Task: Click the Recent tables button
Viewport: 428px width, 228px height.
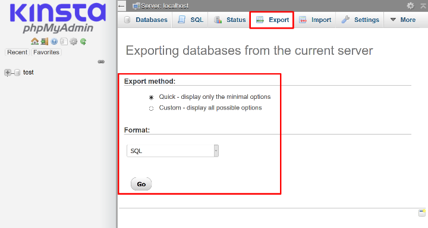Action: click(x=17, y=52)
